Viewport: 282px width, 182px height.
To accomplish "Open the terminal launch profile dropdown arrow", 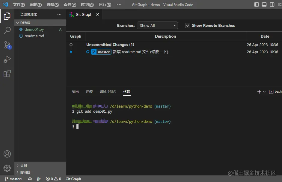I will [264, 92].
